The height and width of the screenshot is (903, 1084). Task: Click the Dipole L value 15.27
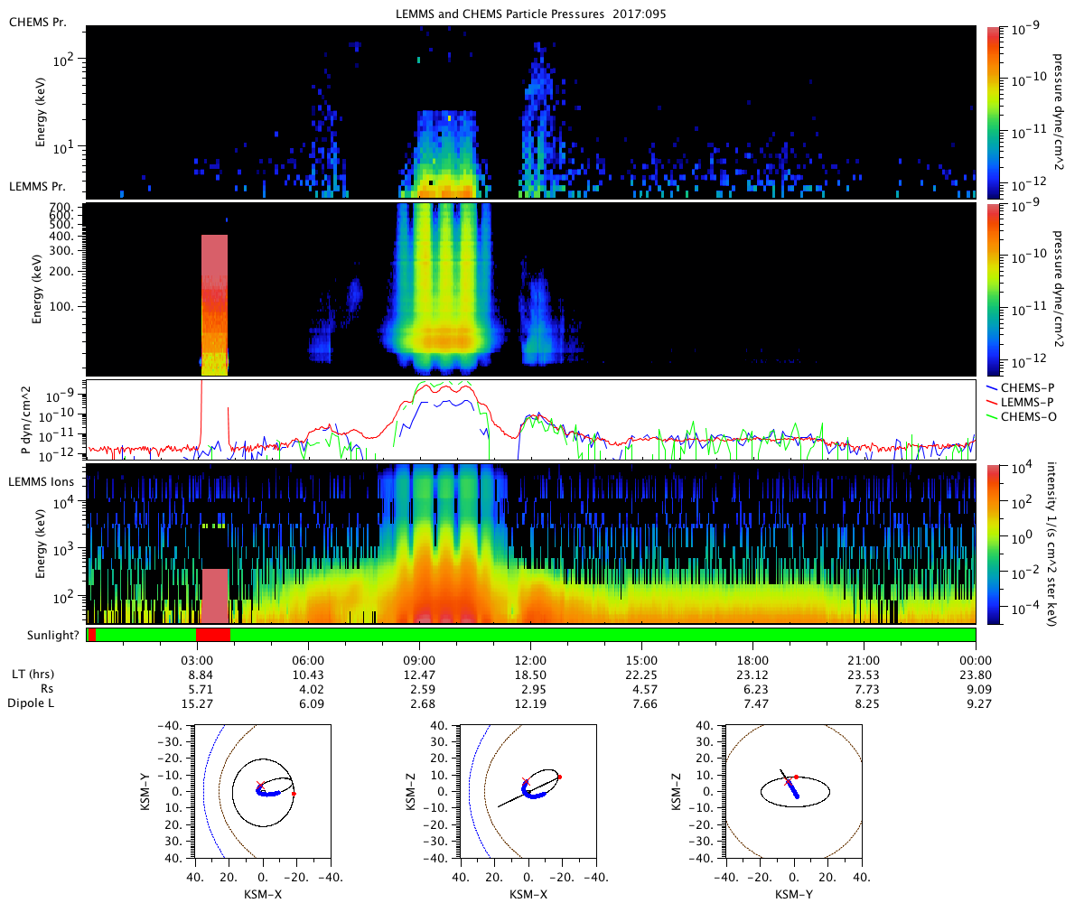pos(197,703)
